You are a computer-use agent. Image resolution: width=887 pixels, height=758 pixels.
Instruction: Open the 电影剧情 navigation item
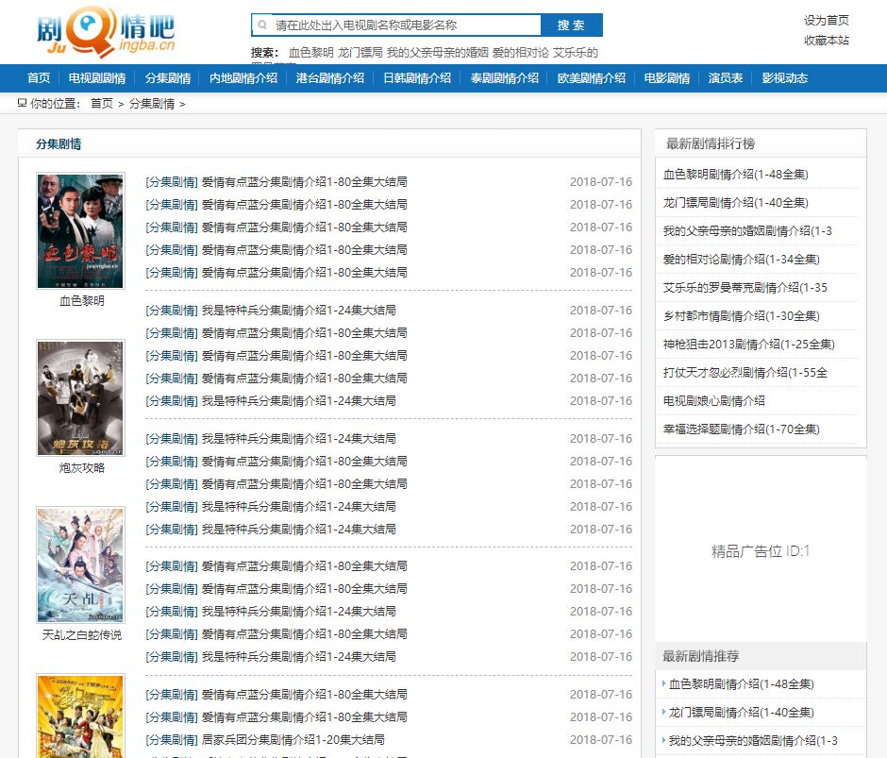[x=667, y=78]
